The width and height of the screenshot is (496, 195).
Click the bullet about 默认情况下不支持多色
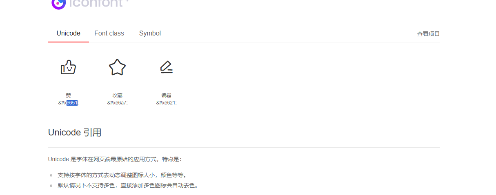point(128,186)
